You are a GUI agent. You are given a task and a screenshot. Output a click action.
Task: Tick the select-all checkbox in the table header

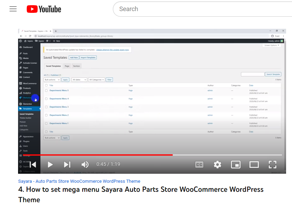click(47, 85)
